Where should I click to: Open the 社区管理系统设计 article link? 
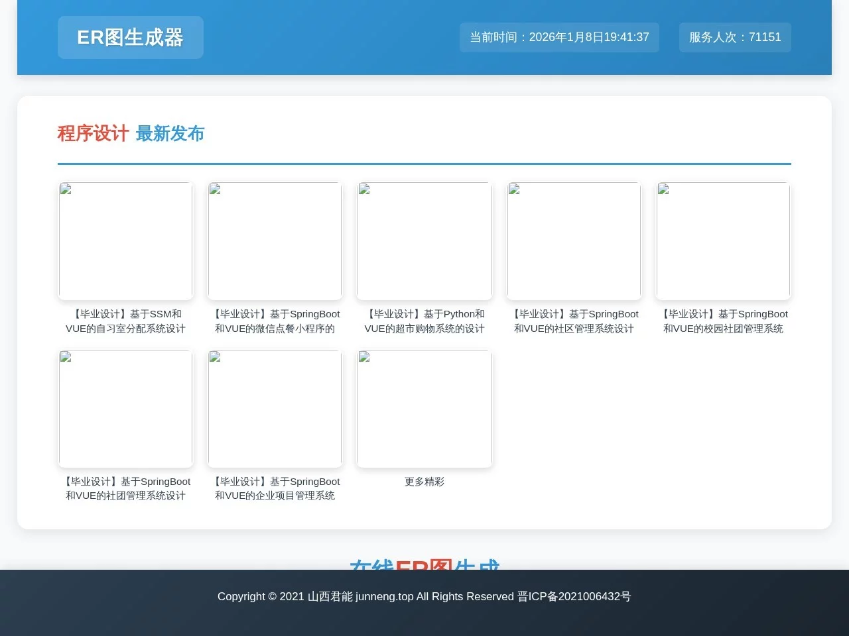point(574,321)
